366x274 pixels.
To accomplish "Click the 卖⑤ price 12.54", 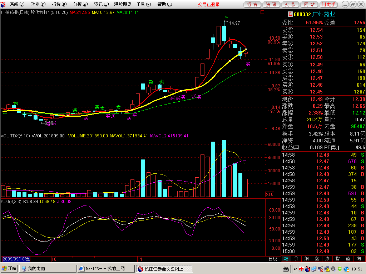I will 316,30.
